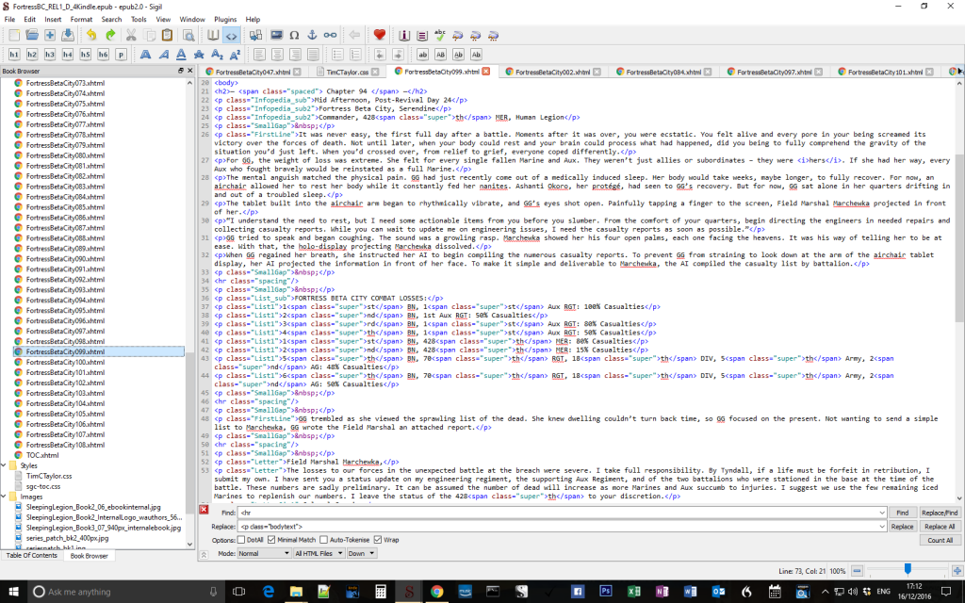Image resolution: width=965 pixels, height=603 pixels.
Task: Adjust the zoom slider in the status bar
Action: pyautogui.click(x=908, y=570)
